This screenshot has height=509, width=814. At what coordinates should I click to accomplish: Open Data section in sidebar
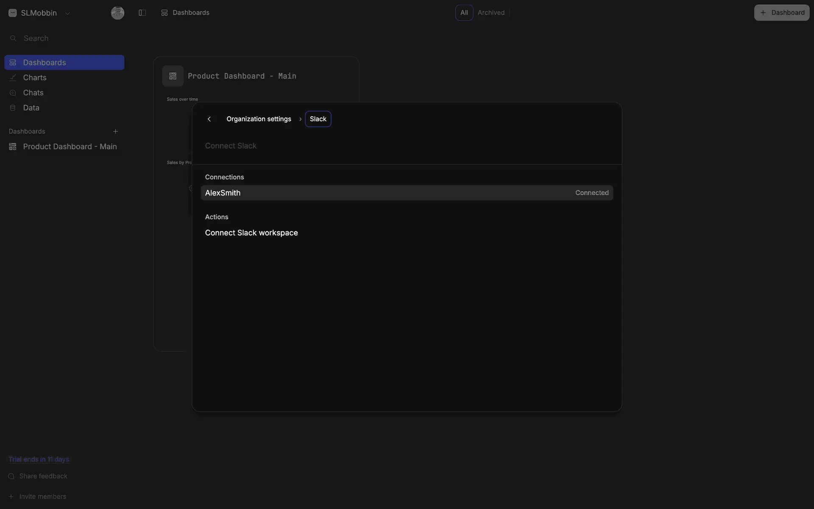click(x=31, y=108)
